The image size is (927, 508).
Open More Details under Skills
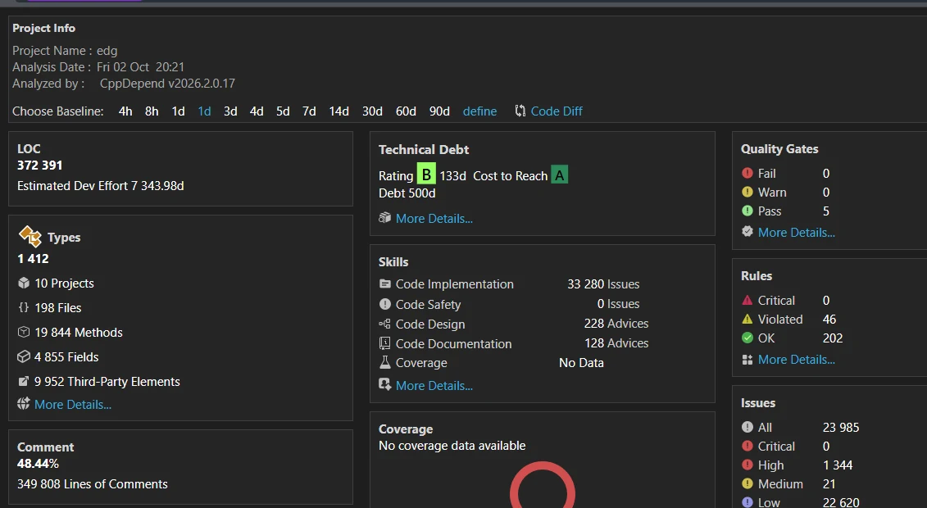(434, 386)
